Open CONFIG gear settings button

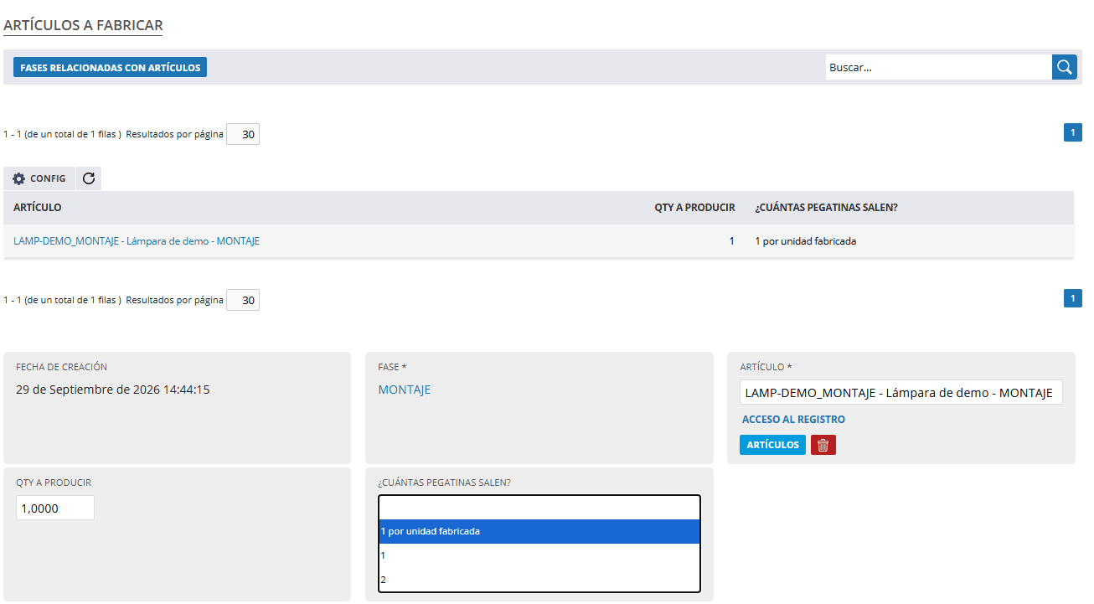click(x=39, y=178)
